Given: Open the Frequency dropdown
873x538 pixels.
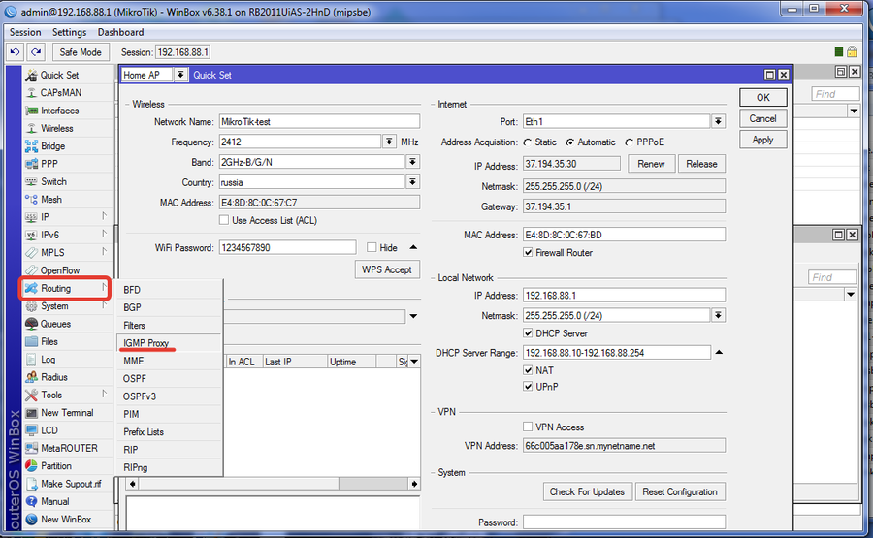Looking at the screenshot, I should (389, 142).
